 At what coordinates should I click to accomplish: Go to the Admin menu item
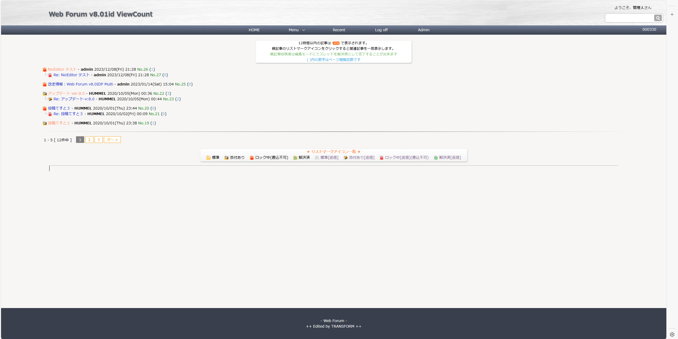(x=423, y=30)
